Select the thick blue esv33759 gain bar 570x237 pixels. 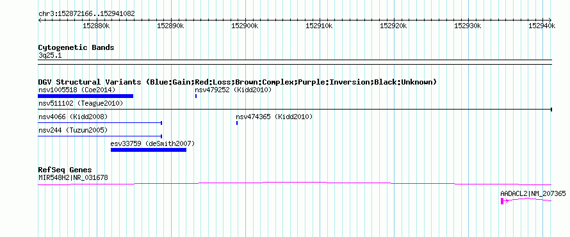149,150
